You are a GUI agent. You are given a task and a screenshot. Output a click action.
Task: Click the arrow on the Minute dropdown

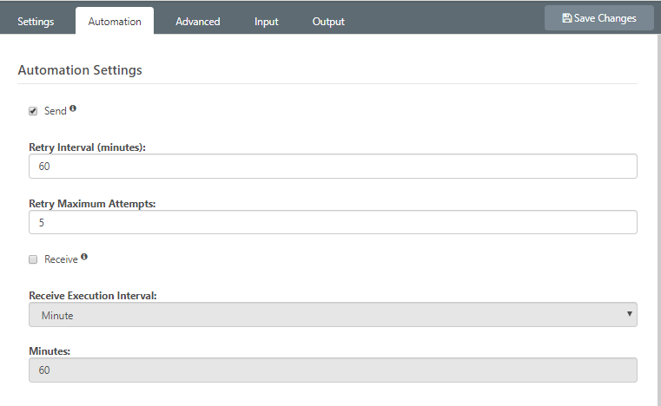(x=629, y=314)
